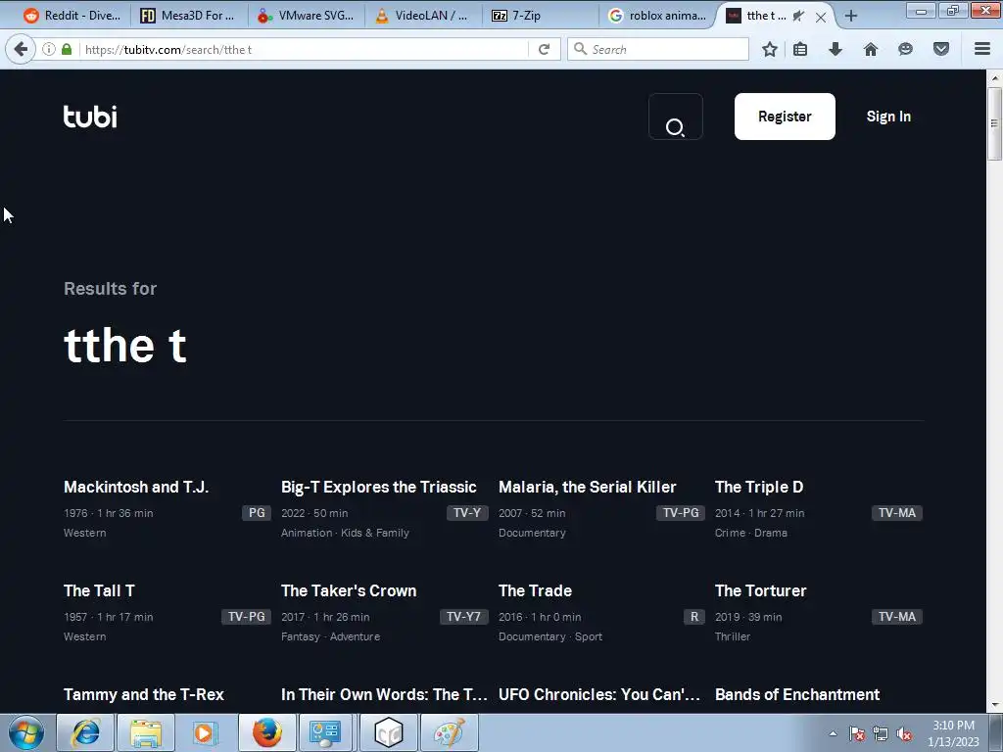The height and width of the screenshot is (752, 1003).
Task: Show hidden tray icons arrow
Action: point(833,733)
